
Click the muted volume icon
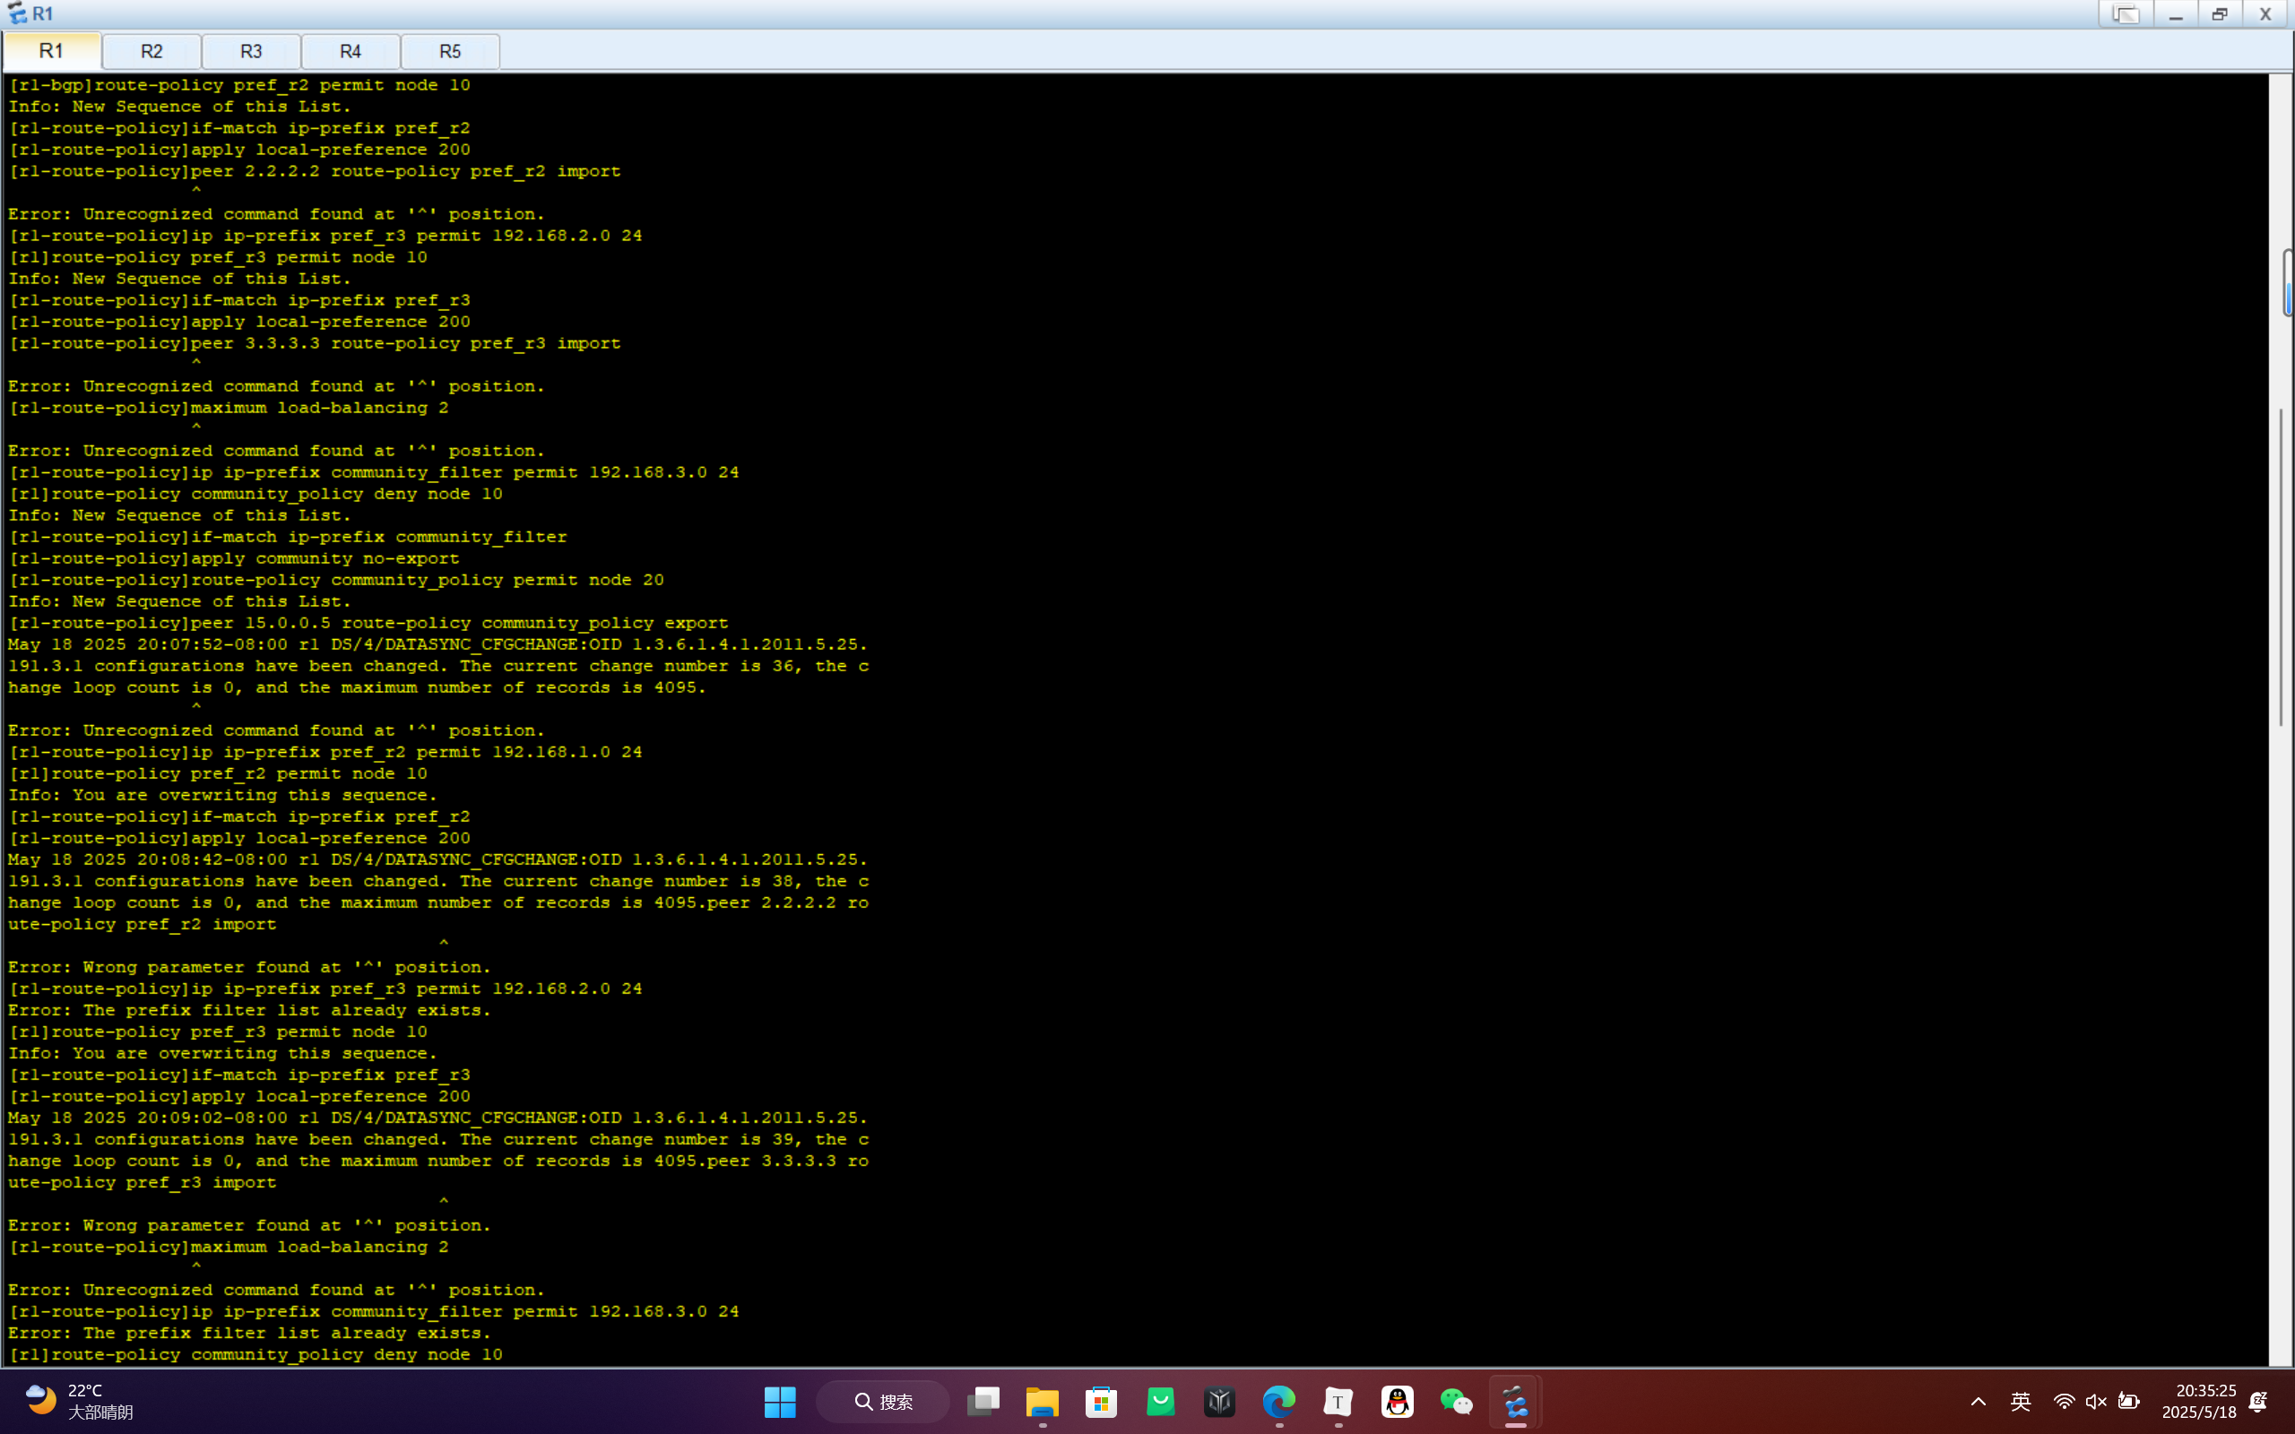pos(2096,1402)
